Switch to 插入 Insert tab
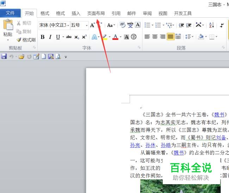The width and height of the screenshot is (229, 193). [76, 13]
